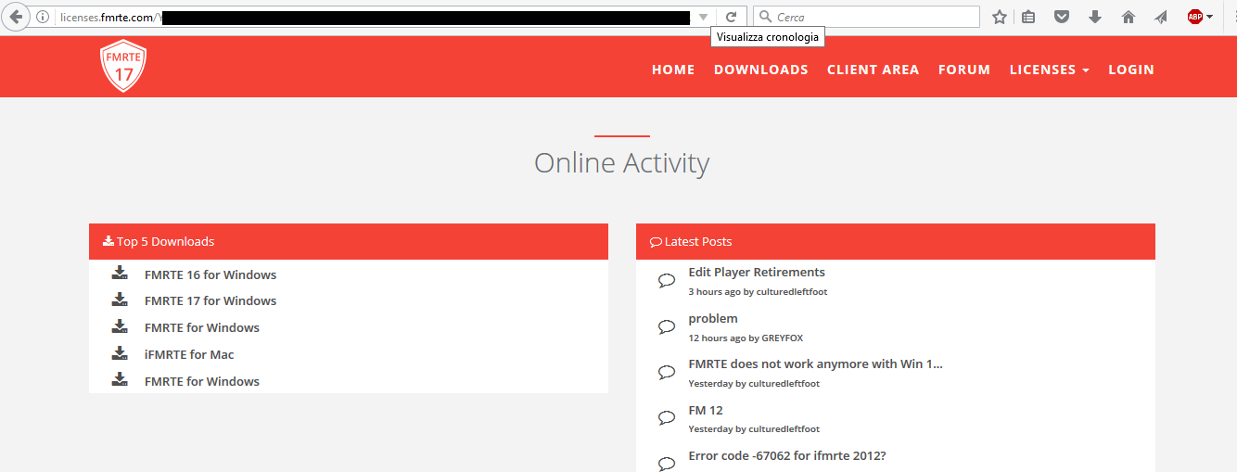Go to DOWNLOADS in navigation bar

click(761, 70)
